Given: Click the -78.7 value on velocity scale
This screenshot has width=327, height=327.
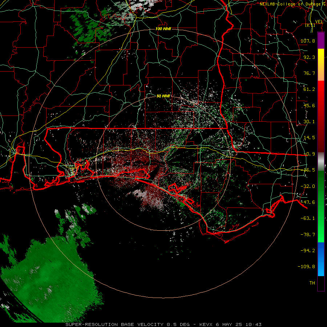Looking at the screenshot, I should click(308, 235).
